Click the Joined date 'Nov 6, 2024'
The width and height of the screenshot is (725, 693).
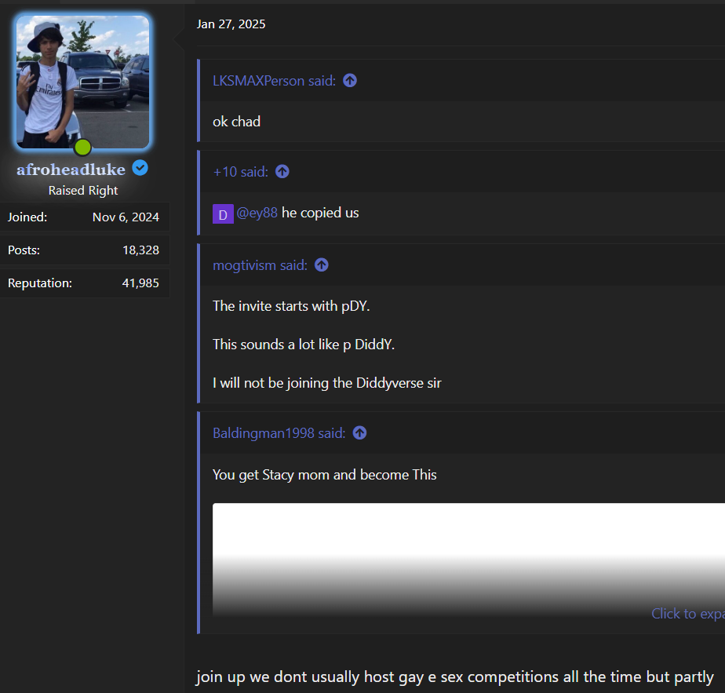coord(126,217)
